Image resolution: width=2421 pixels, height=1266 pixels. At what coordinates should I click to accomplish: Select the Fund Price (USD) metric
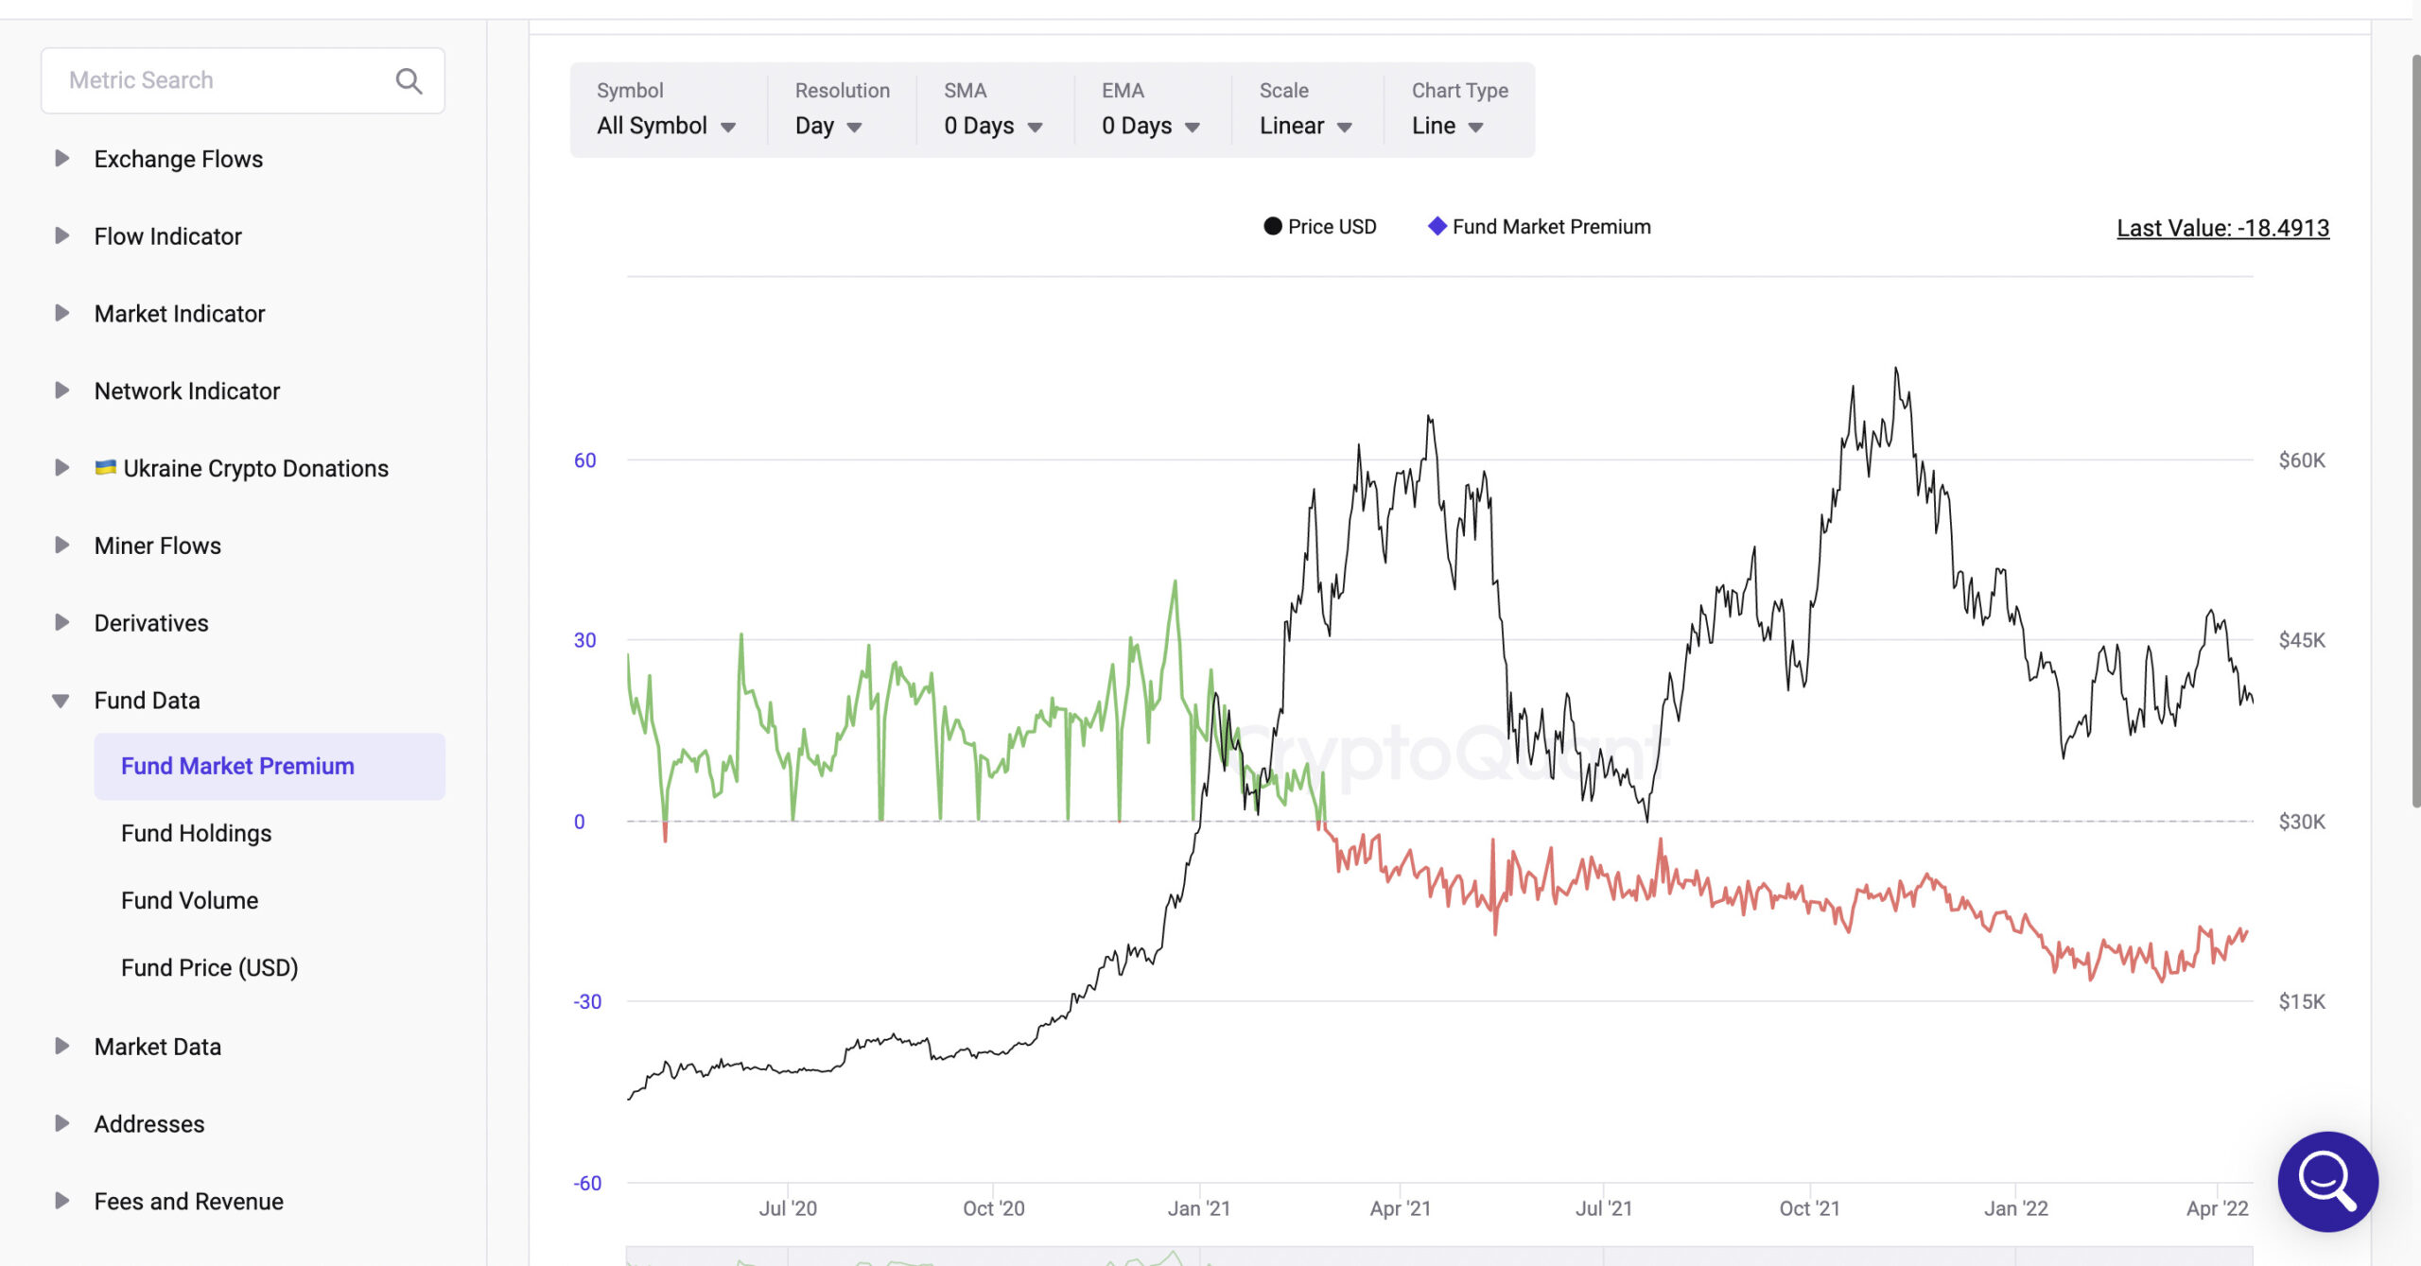tap(209, 968)
